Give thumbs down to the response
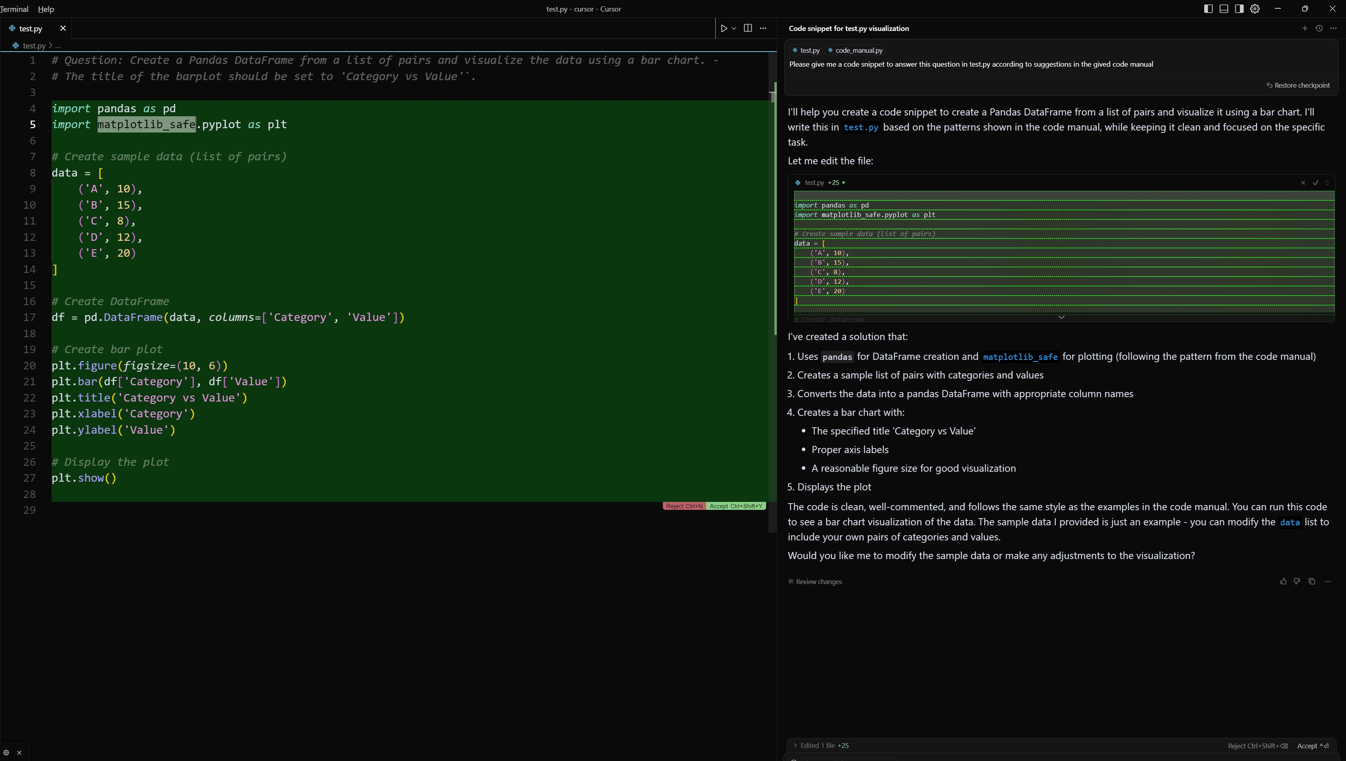The height and width of the screenshot is (761, 1346). click(x=1297, y=581)
